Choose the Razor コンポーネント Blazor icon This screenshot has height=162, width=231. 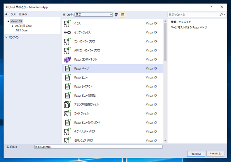67,60
